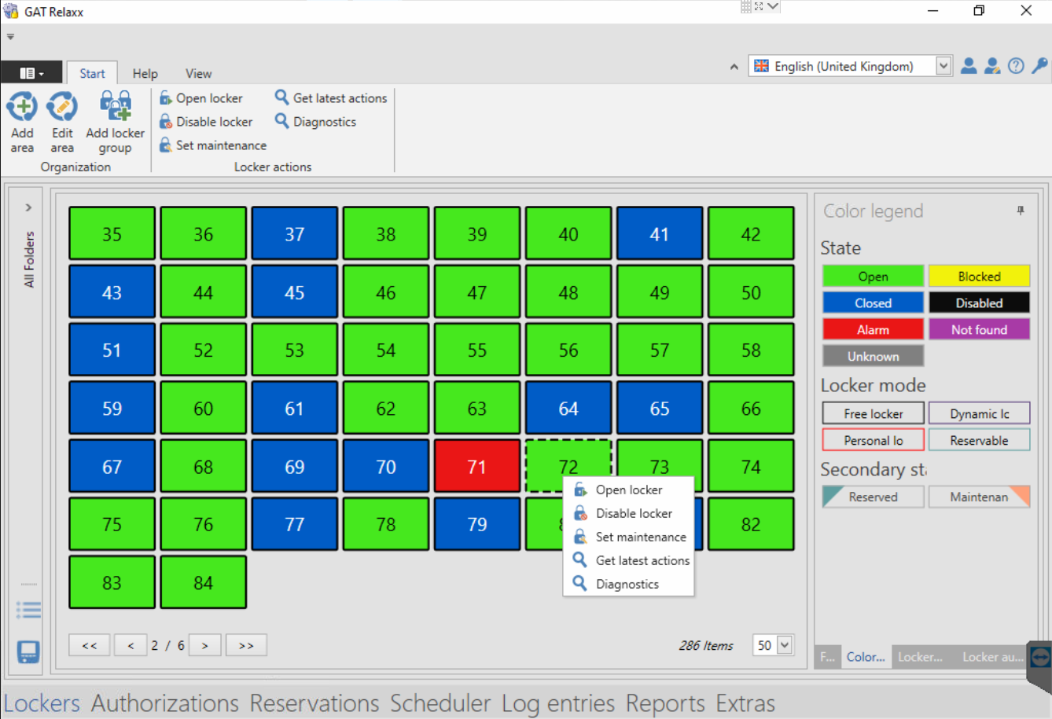Open the items per page dropdown
1052x719 pixels.
(x=784, y=645)
